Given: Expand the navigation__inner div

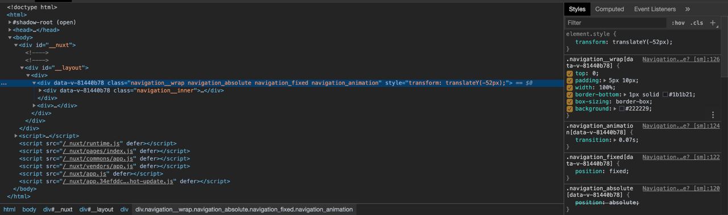Looking at the screenshot, I should click(40, 90).
